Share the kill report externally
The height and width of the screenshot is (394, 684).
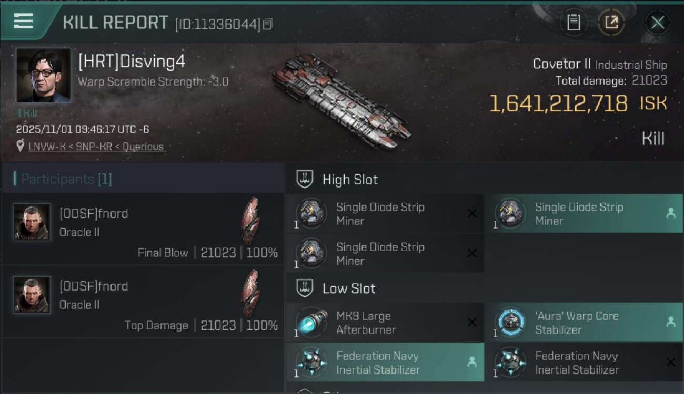tap(611, 22)
